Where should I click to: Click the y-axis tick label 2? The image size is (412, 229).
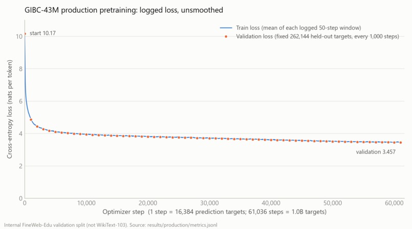[20, 166]
